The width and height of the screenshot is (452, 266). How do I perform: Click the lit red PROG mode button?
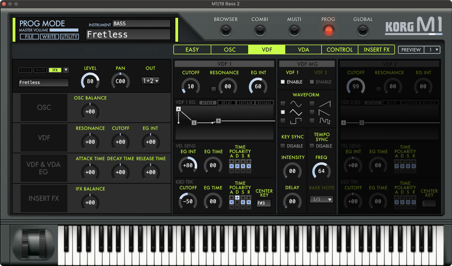tap(328, 30)
